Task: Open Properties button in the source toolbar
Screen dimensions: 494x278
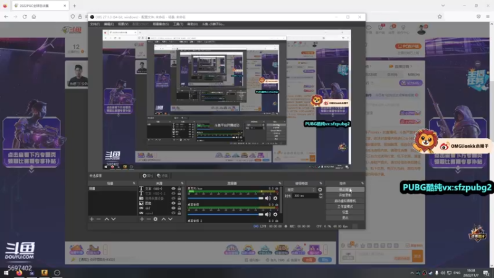Action: [148, 176]
